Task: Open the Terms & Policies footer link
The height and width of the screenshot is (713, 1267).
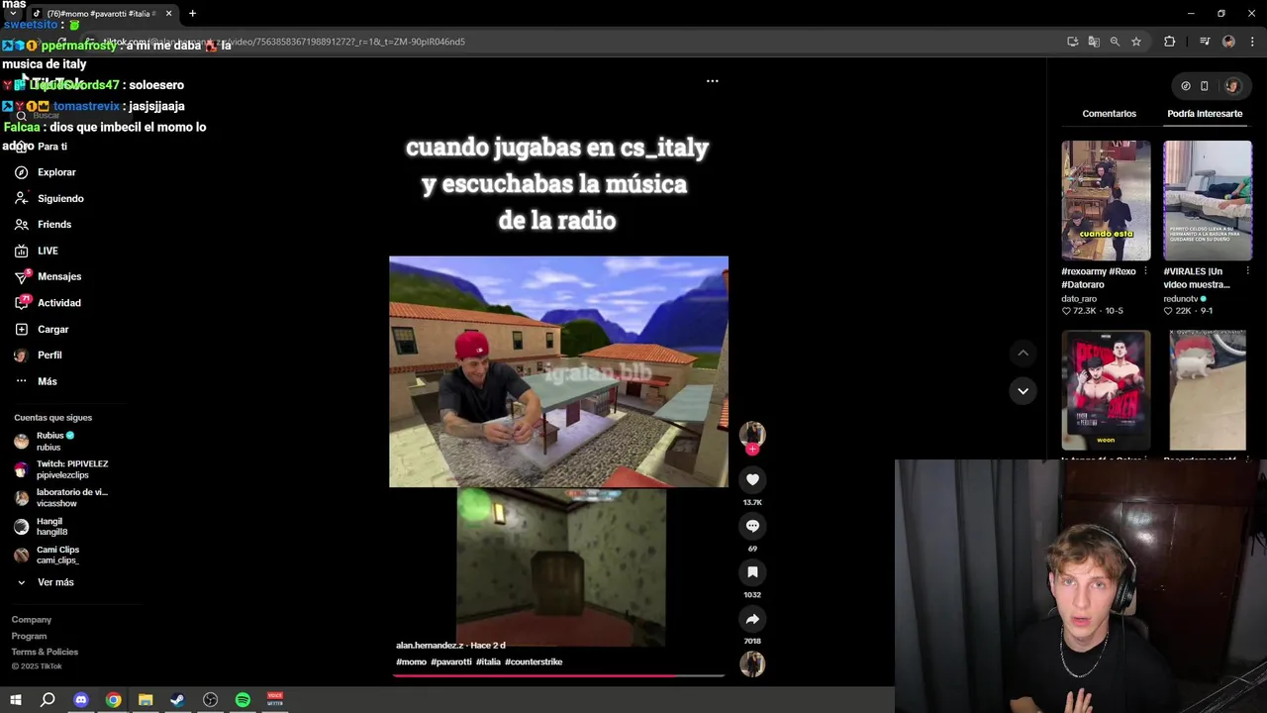Action: click(x=45, y=652)
